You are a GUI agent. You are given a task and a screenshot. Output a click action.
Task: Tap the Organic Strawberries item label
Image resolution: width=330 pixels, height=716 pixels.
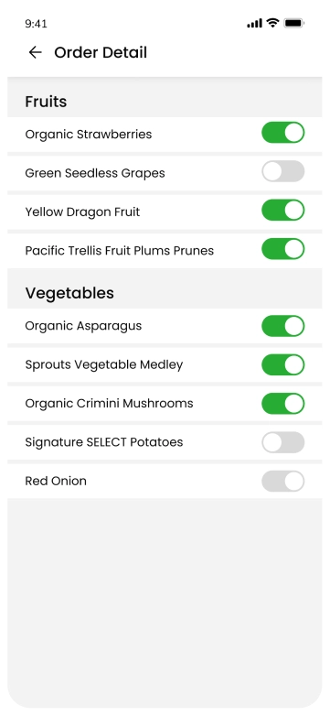89,135
